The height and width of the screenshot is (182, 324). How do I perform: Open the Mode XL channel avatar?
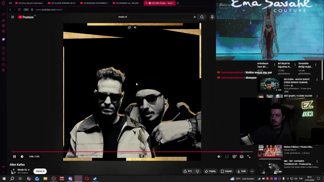pyautogui.click(x=13, y=171)
